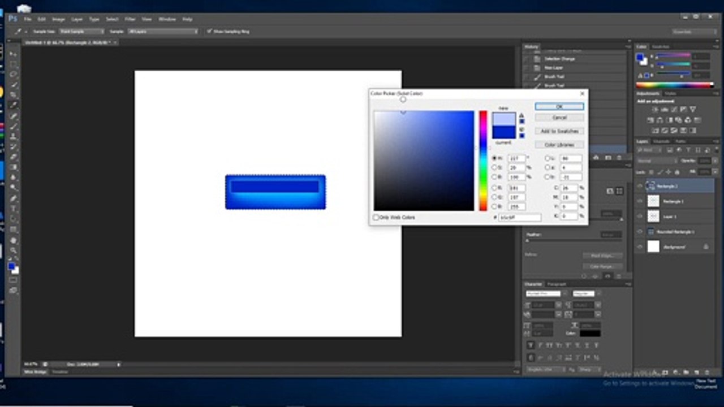Select the Zoom tool in toolbox
The image size is (724, 407).
pyautogui.click(x=14, y=250)
